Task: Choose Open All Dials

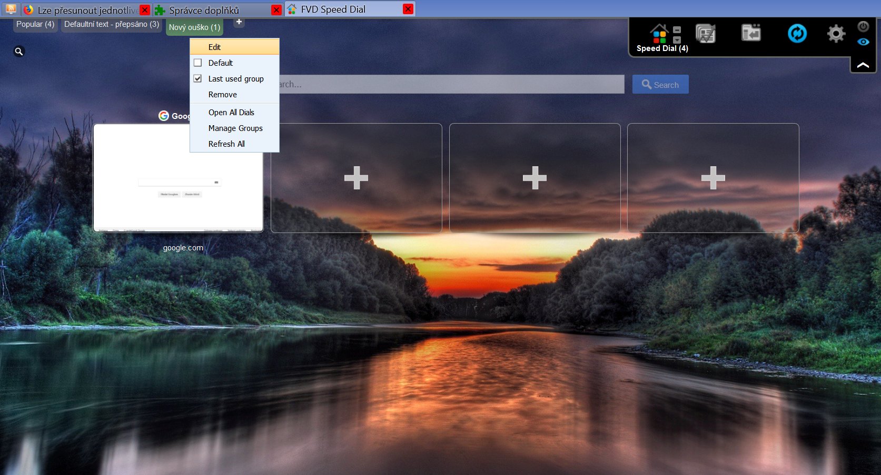Action: (234, 113)
